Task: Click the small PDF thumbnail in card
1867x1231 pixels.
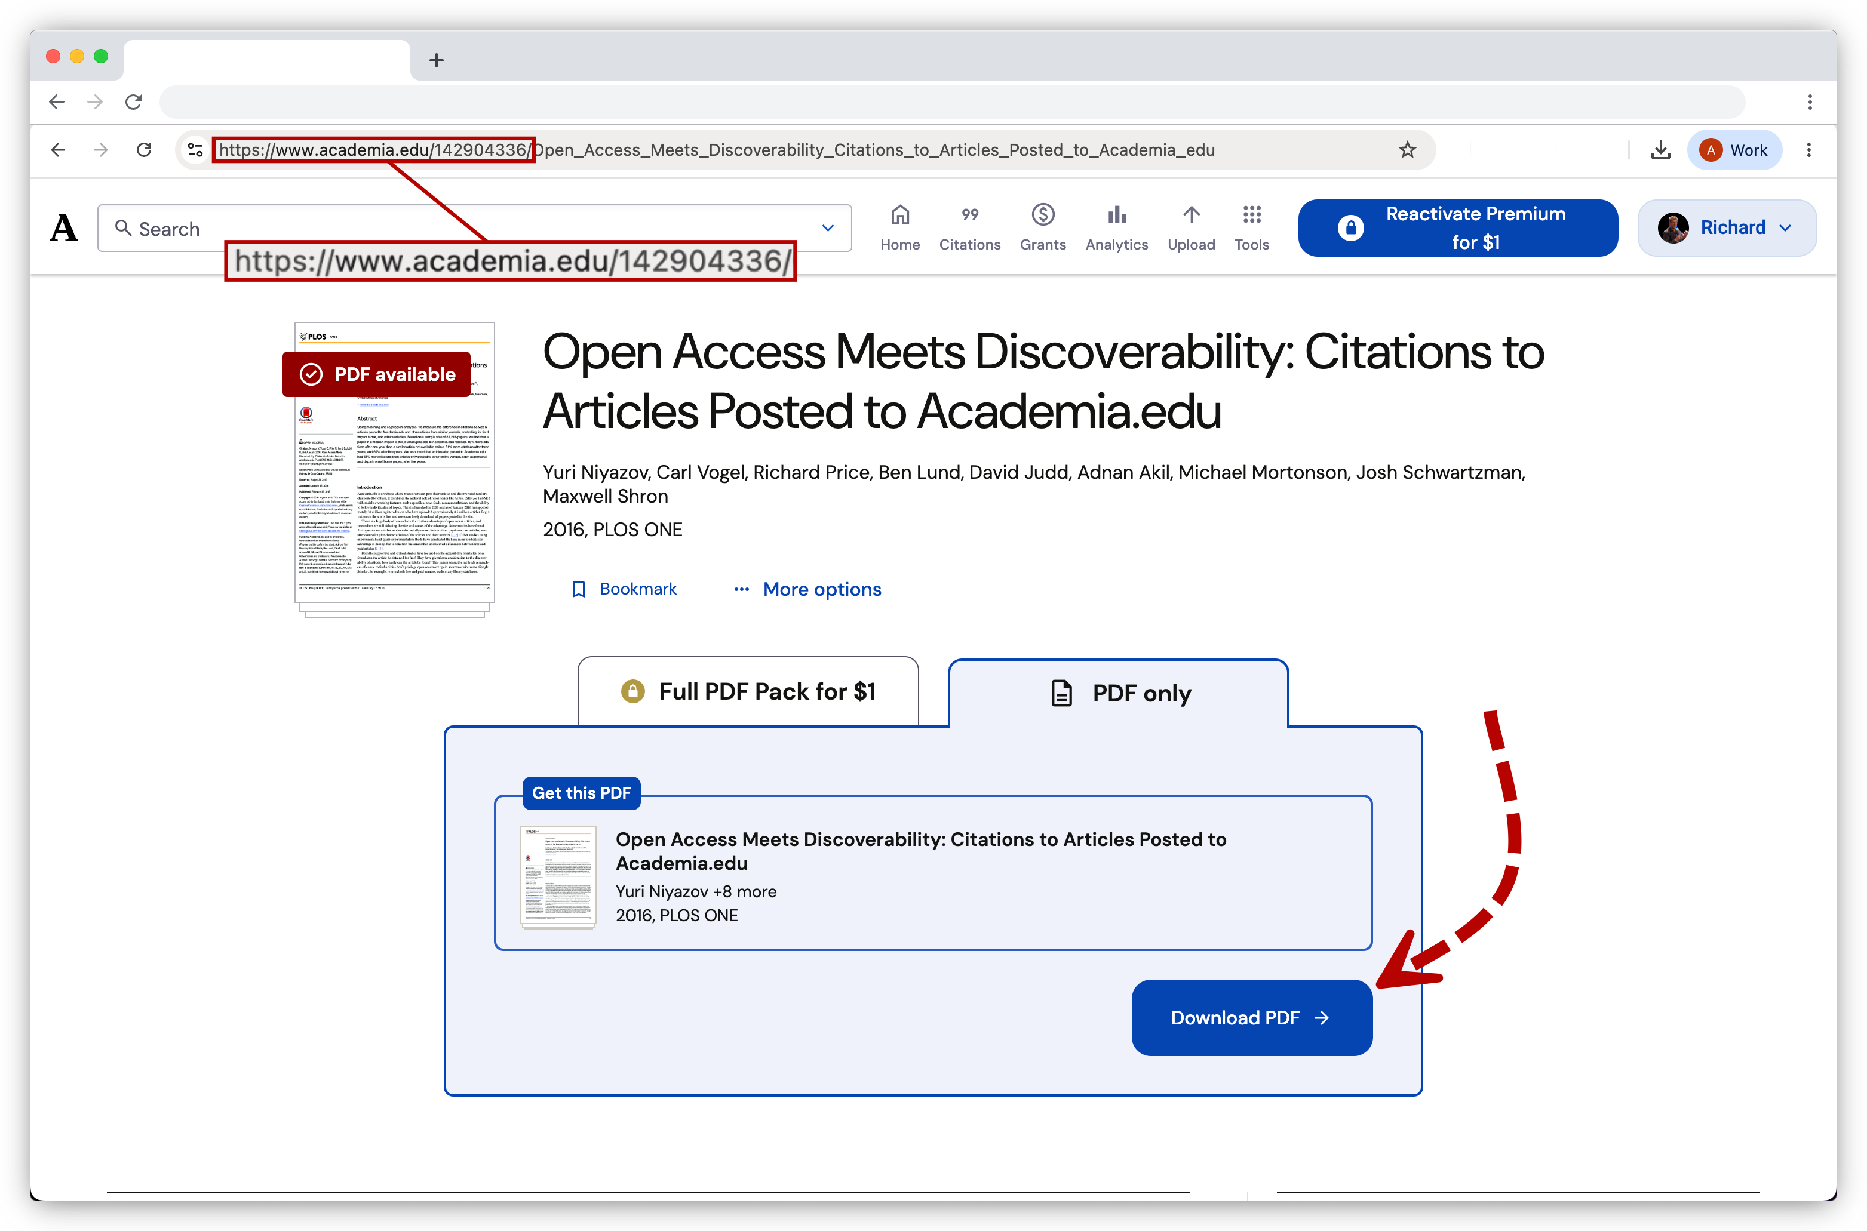Action: click(558, 877)
